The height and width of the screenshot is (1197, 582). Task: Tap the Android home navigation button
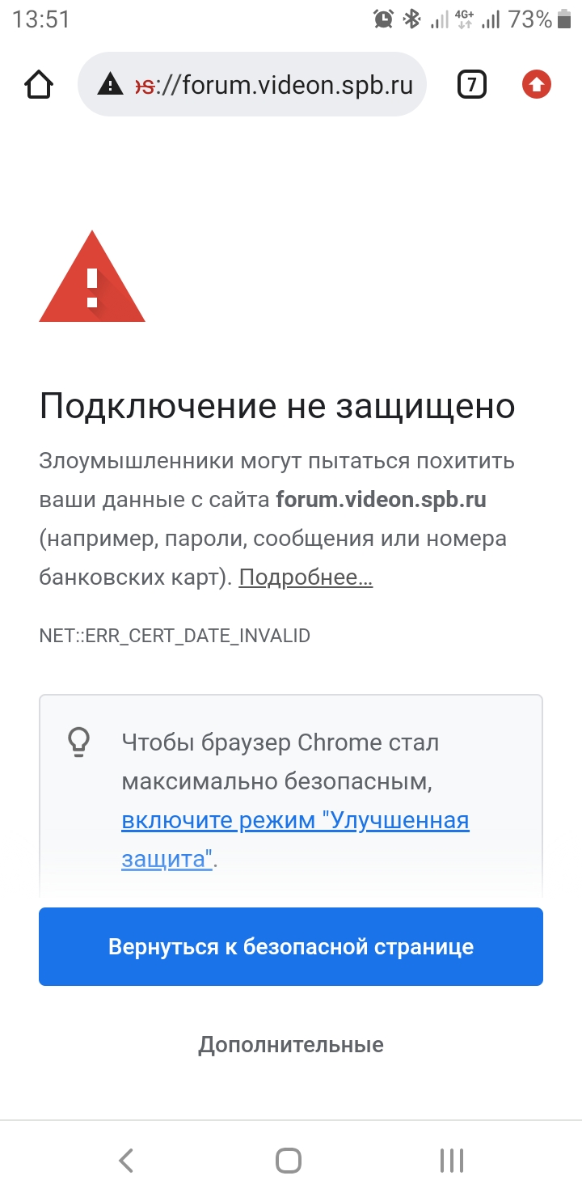pos(289,1161)
